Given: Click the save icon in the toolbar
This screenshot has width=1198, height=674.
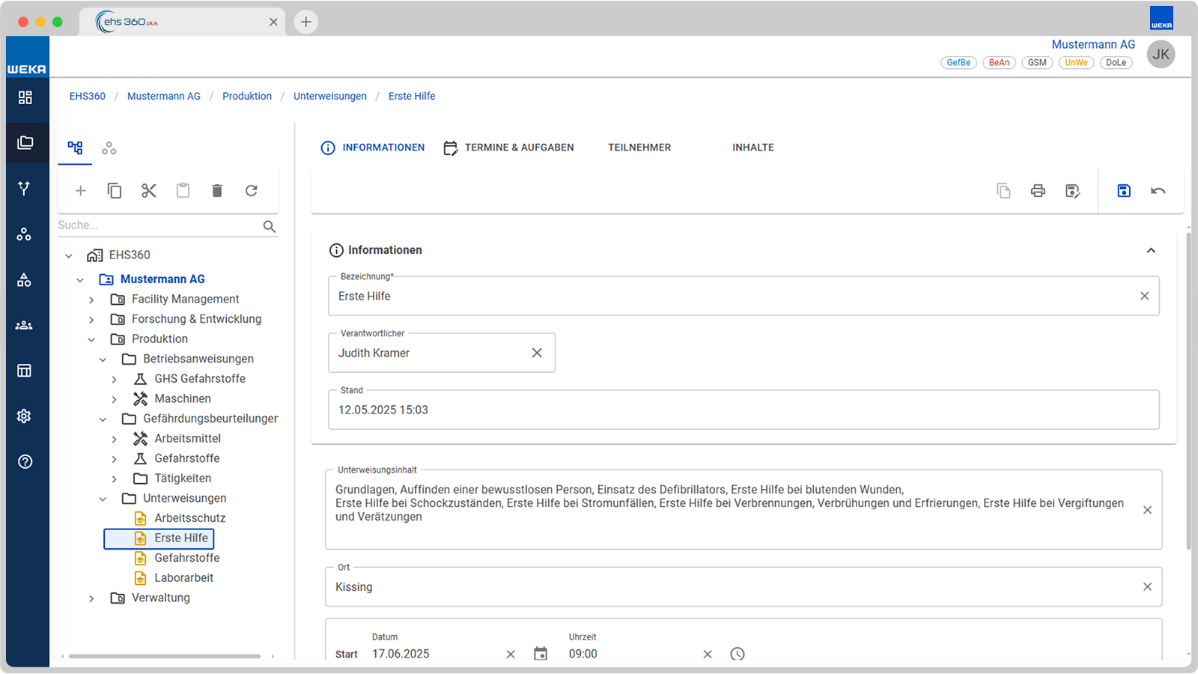Looking at the screenshot, I should pyautogui.click(x=1124, y=191).
